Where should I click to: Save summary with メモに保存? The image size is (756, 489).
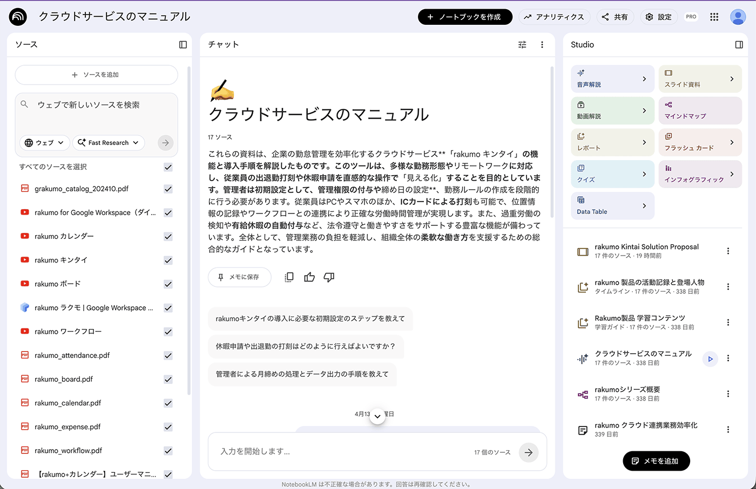point(239,277)
